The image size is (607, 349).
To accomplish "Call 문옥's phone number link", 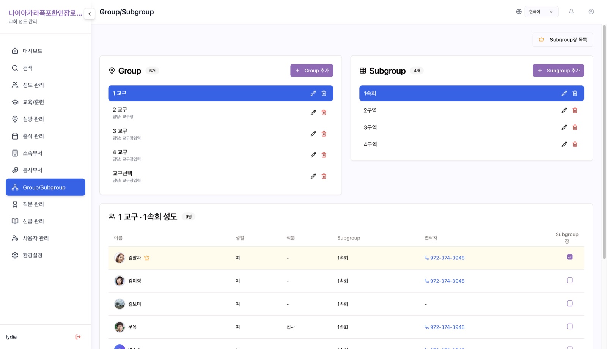I will (x=444, y=327).
